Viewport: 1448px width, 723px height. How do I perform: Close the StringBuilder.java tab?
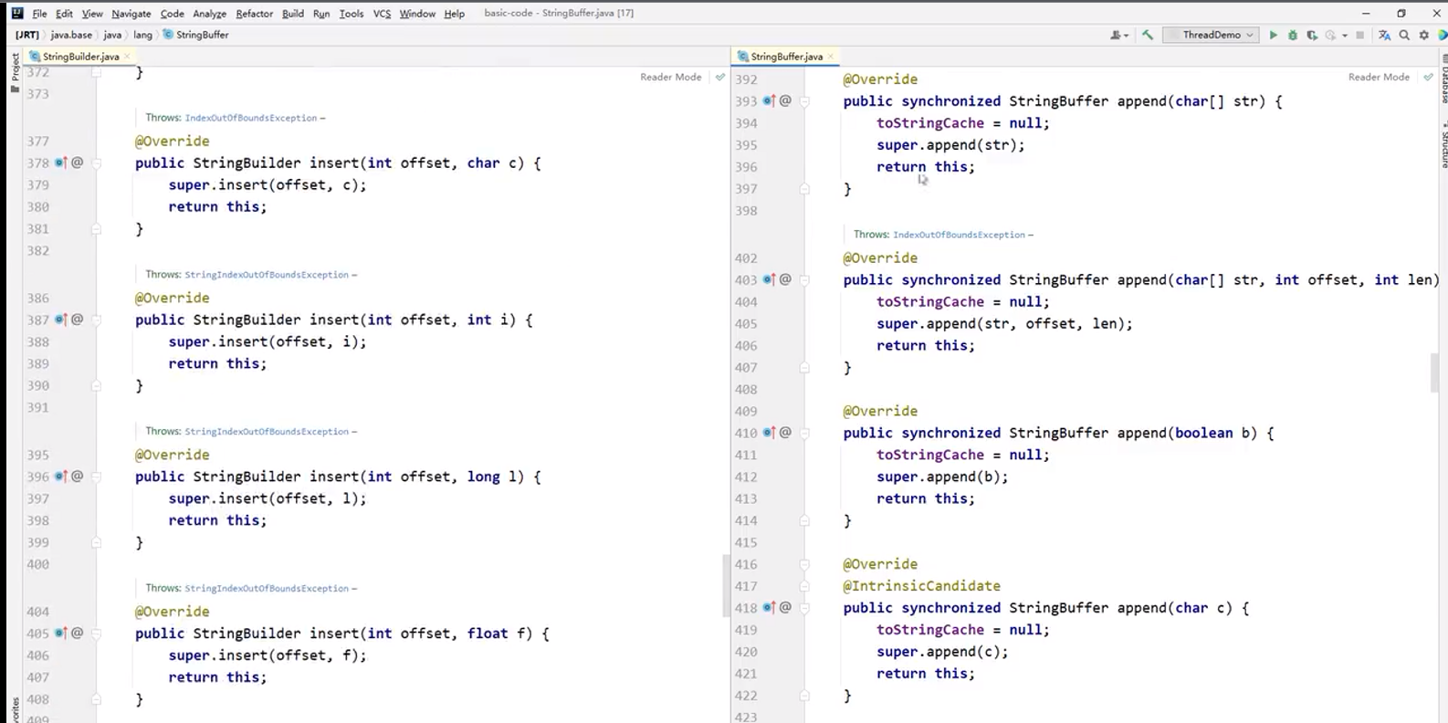pyautogui.click(x=128, y=57)
